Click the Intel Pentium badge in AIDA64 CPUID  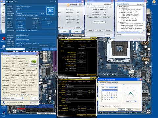coord(50,11)
